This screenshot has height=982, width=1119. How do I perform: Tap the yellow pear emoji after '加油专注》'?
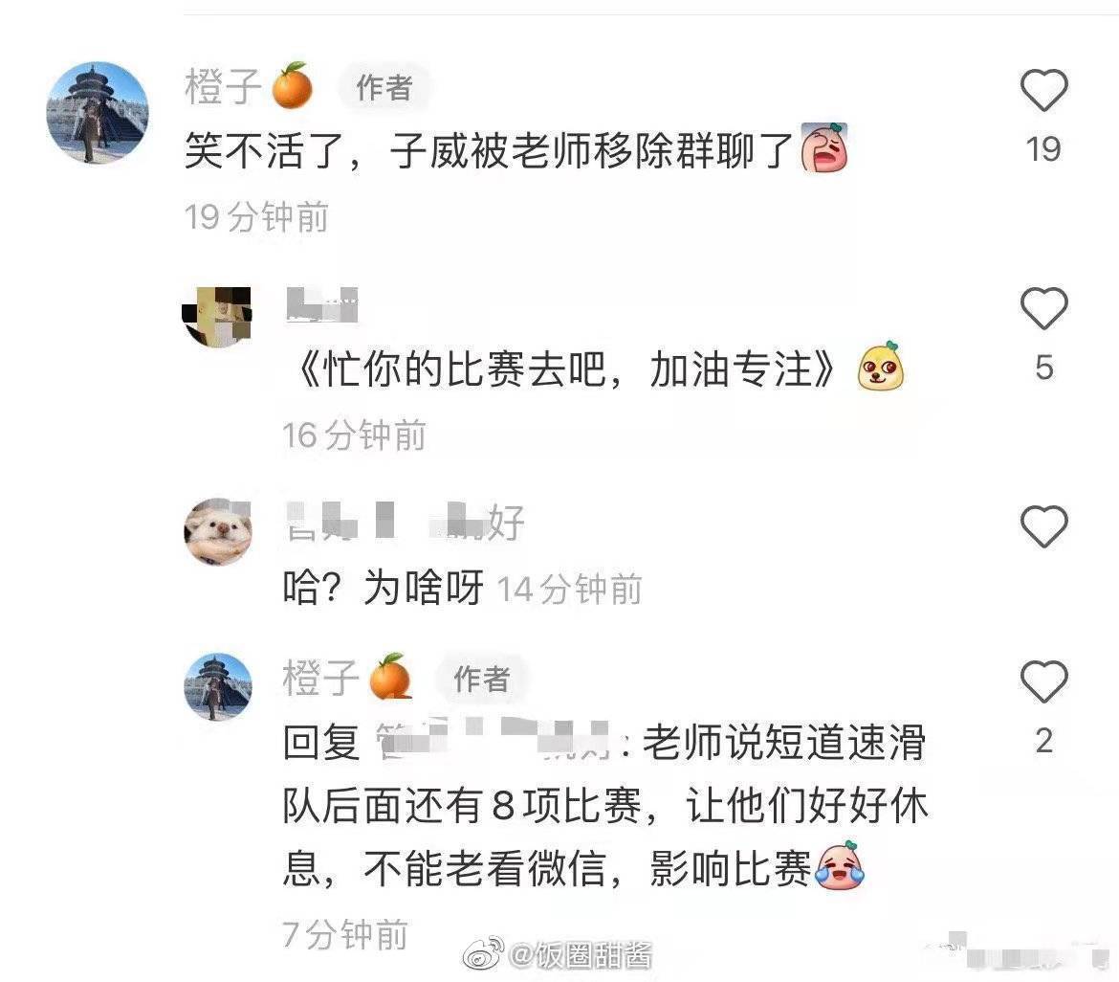[x=880, y=367]
